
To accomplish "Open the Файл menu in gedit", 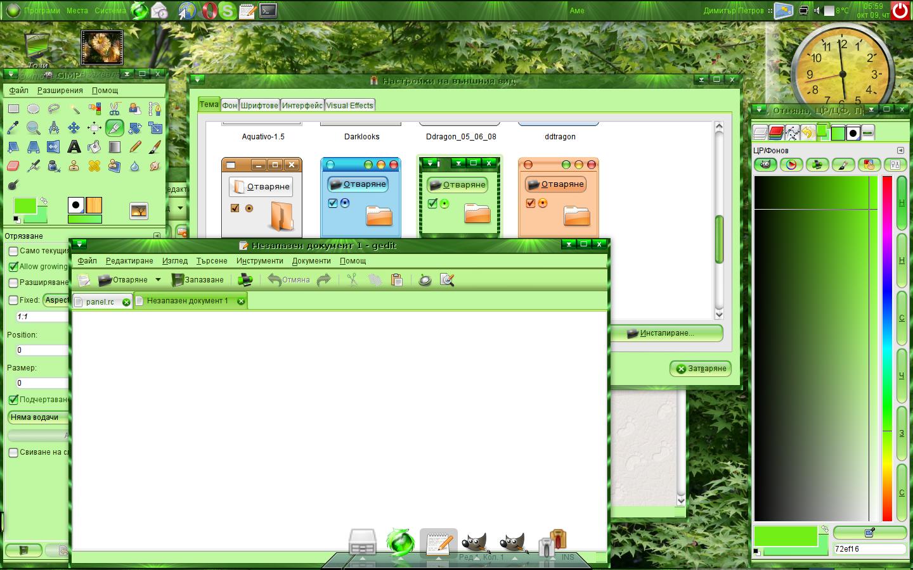I will [87, 260].
